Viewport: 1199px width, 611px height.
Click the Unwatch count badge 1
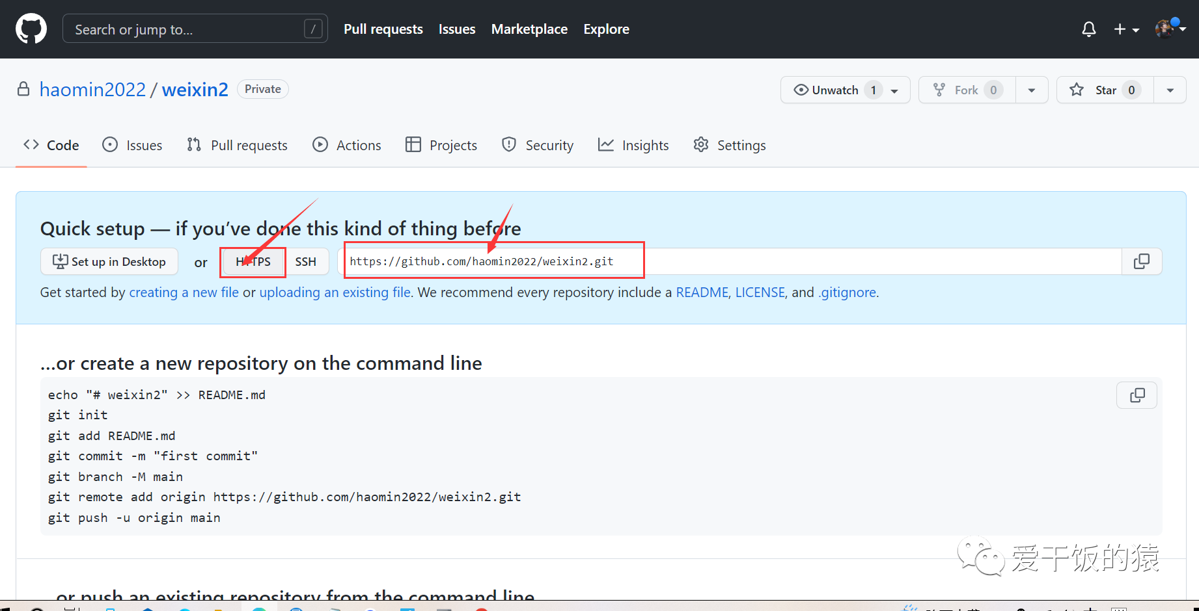[x=874, y=90]
